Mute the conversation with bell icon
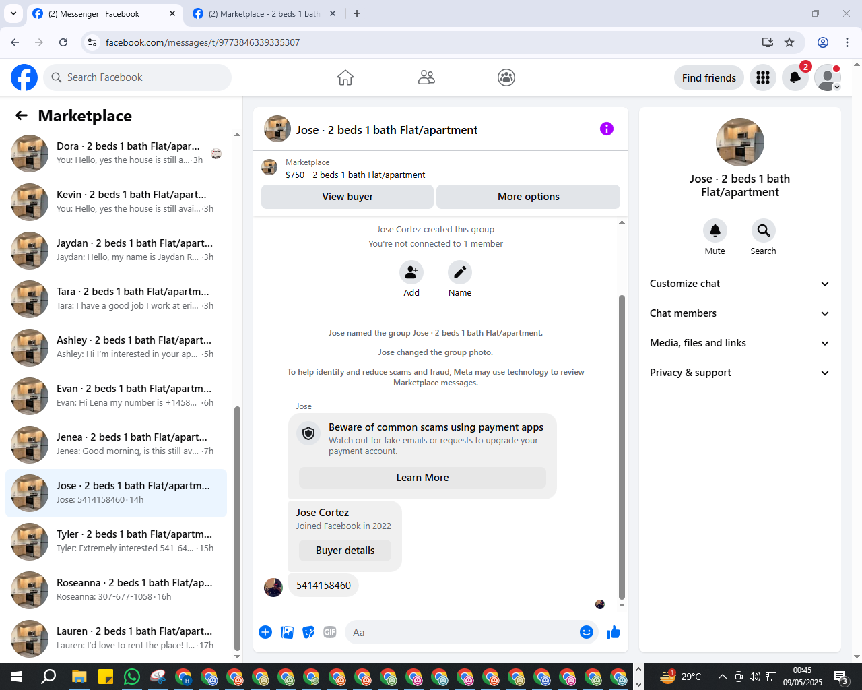 715,230
